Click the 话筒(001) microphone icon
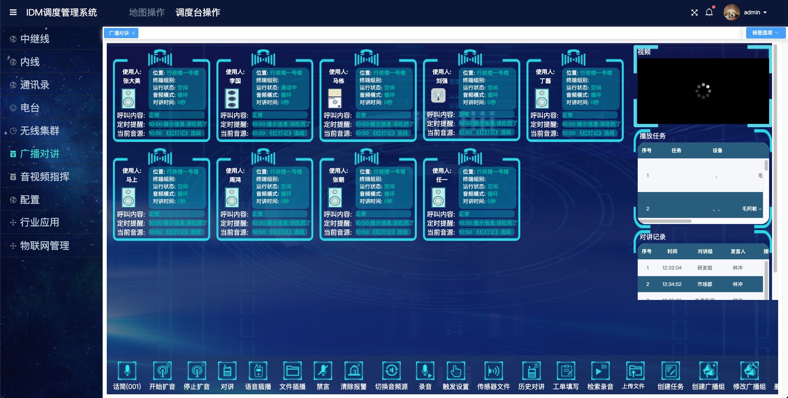The height and width of the screenshot is (398, 788). pos(127,371)
